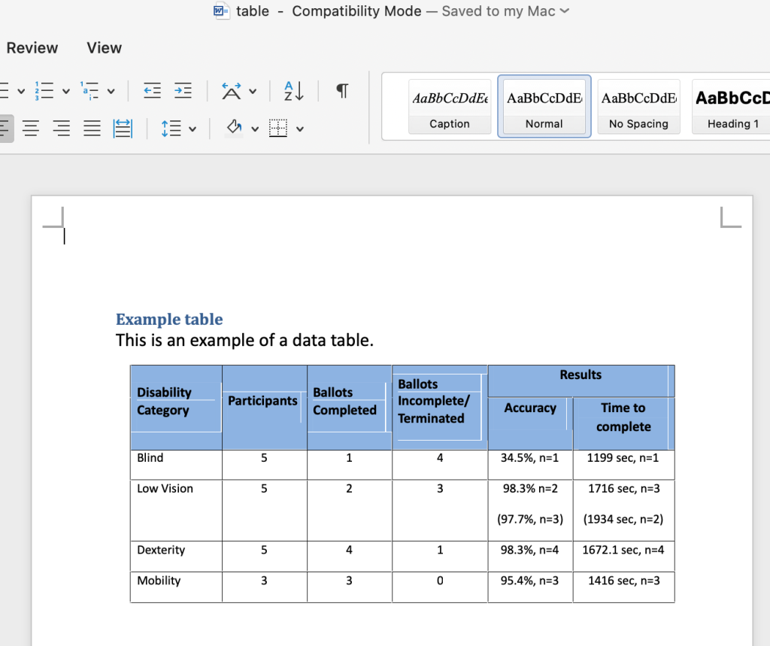Toggle right text alignment
770x646 pixels.
[61, 128]
